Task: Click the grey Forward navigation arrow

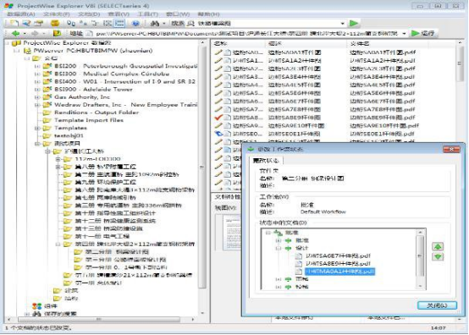Action: [x=35, y=33]
